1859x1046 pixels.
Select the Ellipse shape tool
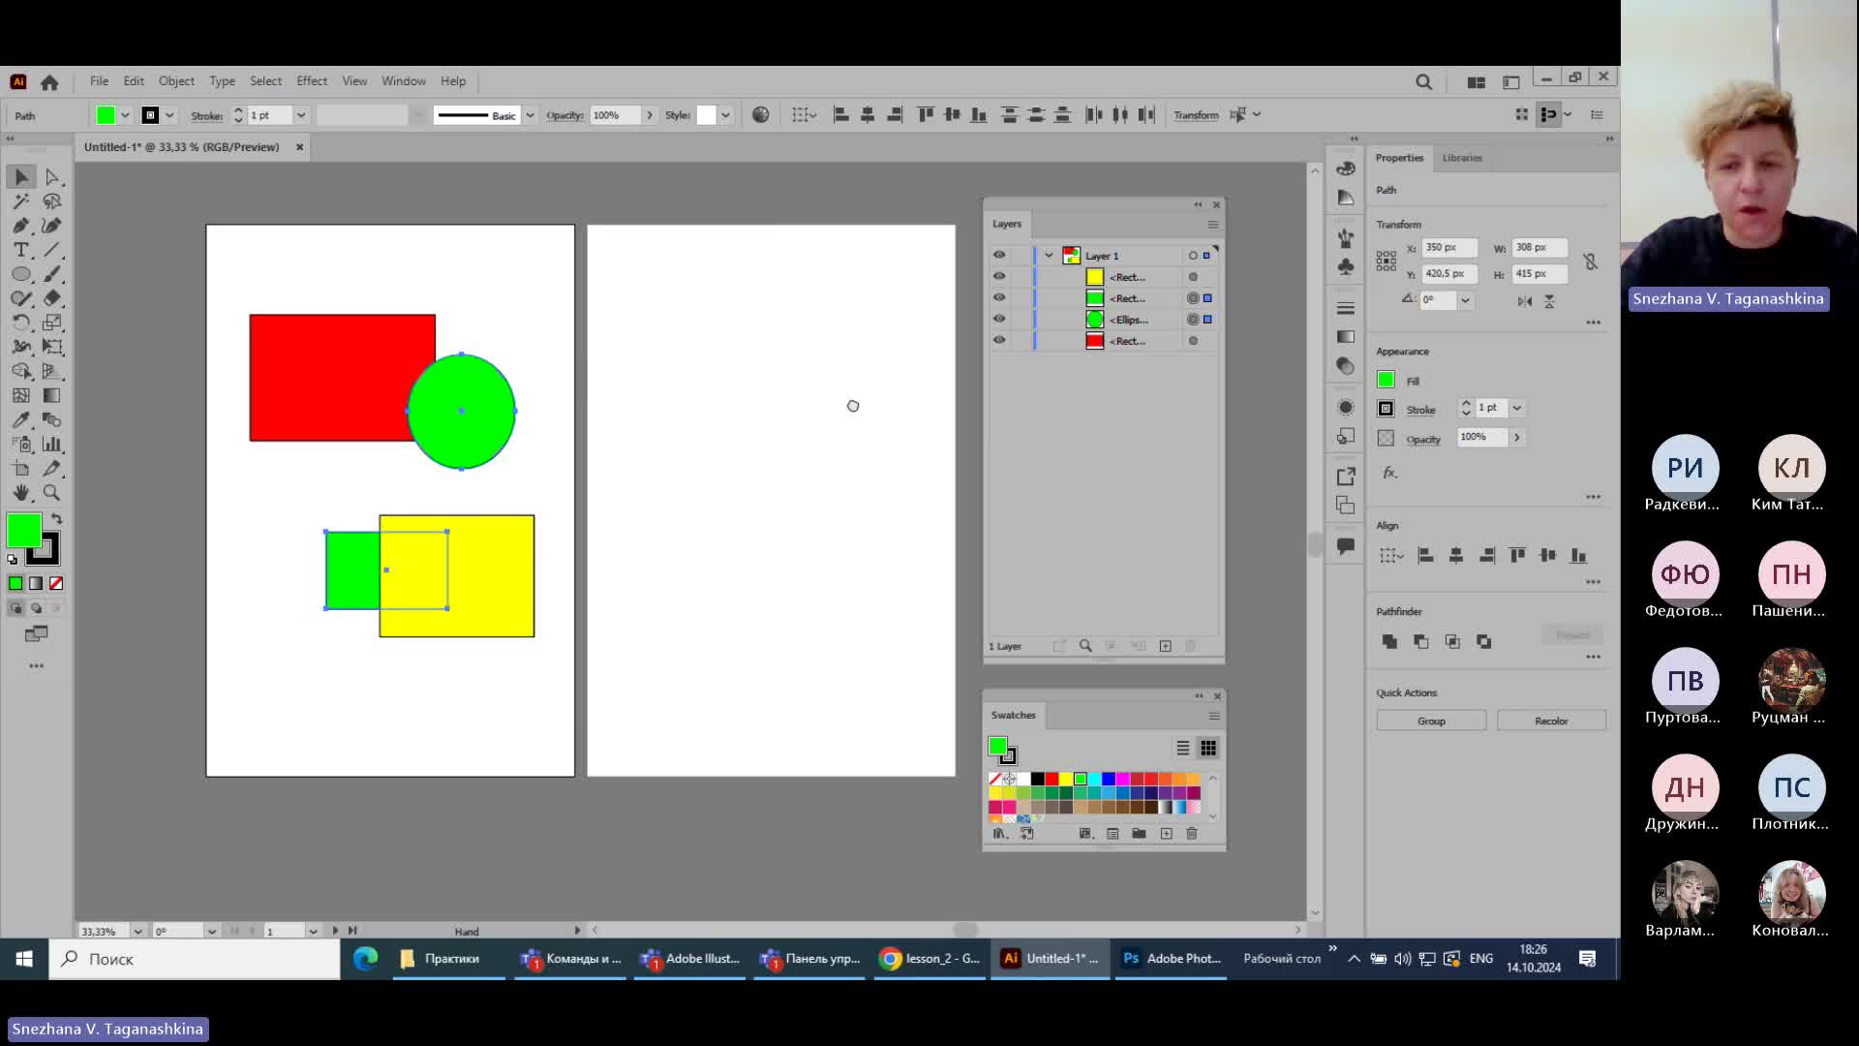pyautogui.click(x=21, y=274)
